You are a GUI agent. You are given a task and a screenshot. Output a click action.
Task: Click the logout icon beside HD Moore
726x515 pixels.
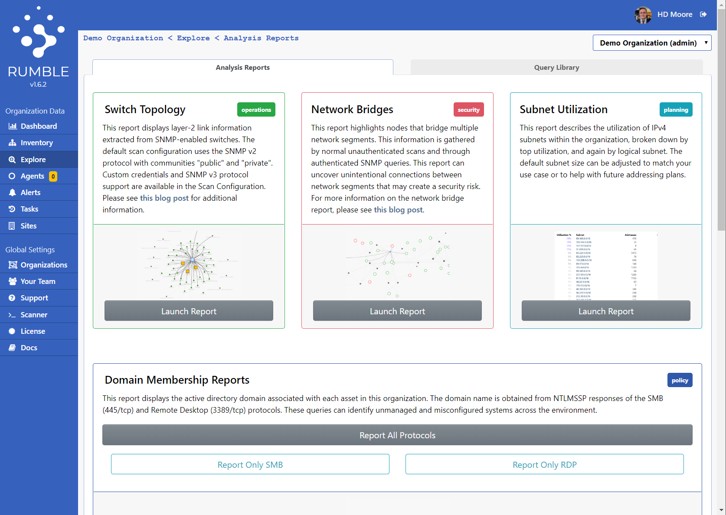click(703, 14)
